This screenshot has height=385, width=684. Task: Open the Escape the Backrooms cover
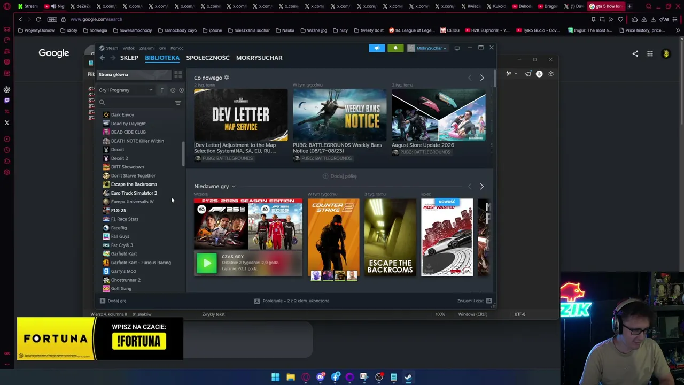point(390,237)
